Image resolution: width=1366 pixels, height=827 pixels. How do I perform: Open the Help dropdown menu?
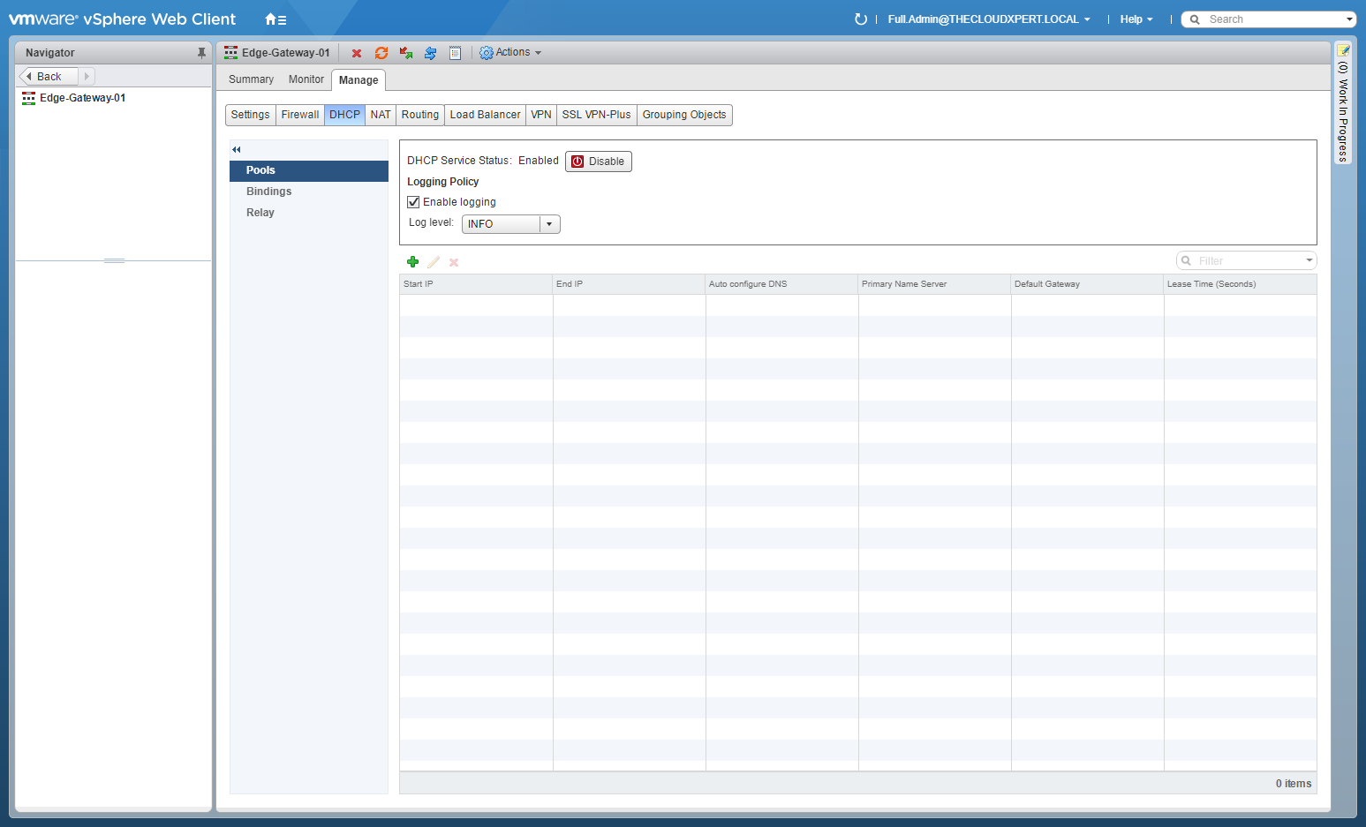coord(1136,19)
